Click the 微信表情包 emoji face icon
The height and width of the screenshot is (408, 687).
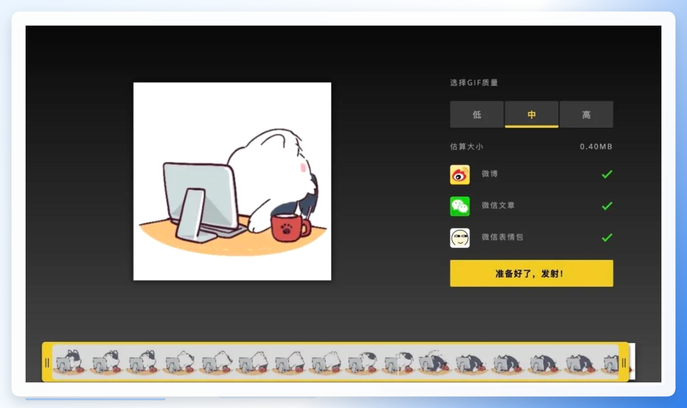point(460,238)
